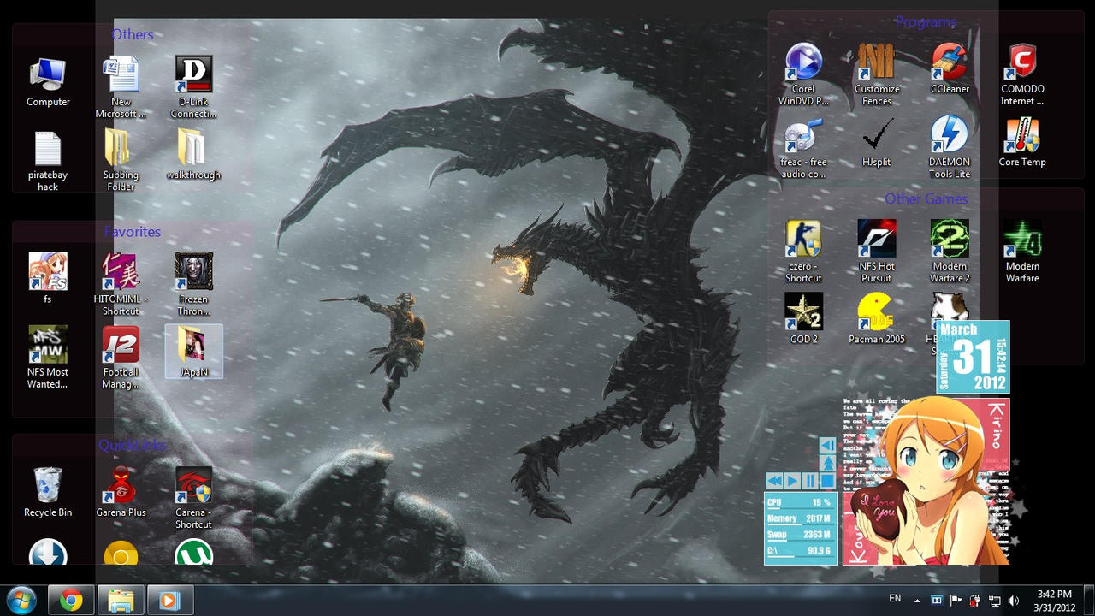Open Corel WinDVD shortcut icon
The width and height of the screenshot is (1095, 616).
pos(803,63)
